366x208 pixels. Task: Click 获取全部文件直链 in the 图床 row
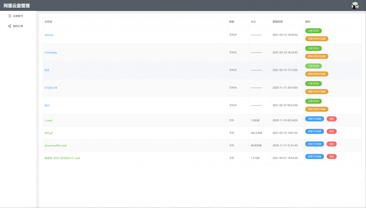[x=317, y=74]
